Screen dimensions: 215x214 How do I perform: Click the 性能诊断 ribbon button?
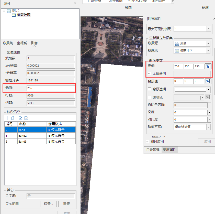(94, 1)
